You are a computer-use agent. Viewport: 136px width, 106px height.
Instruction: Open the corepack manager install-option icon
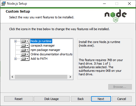[x=25, y=45]
